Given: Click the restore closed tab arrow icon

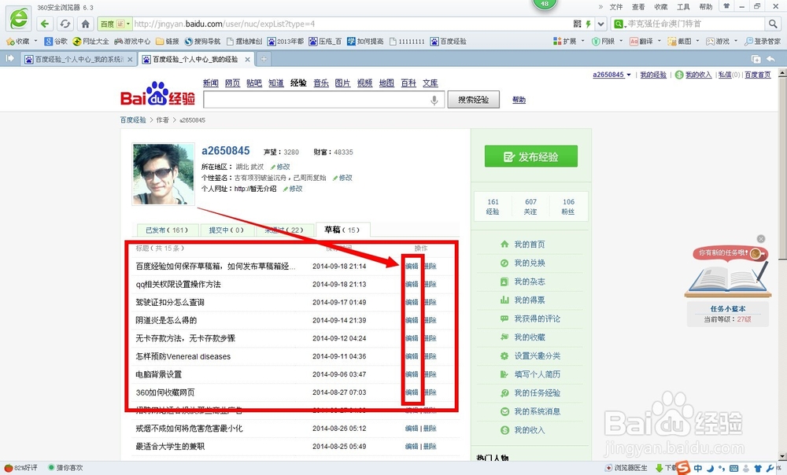Looking at the screenshot, I should (770, 59).
